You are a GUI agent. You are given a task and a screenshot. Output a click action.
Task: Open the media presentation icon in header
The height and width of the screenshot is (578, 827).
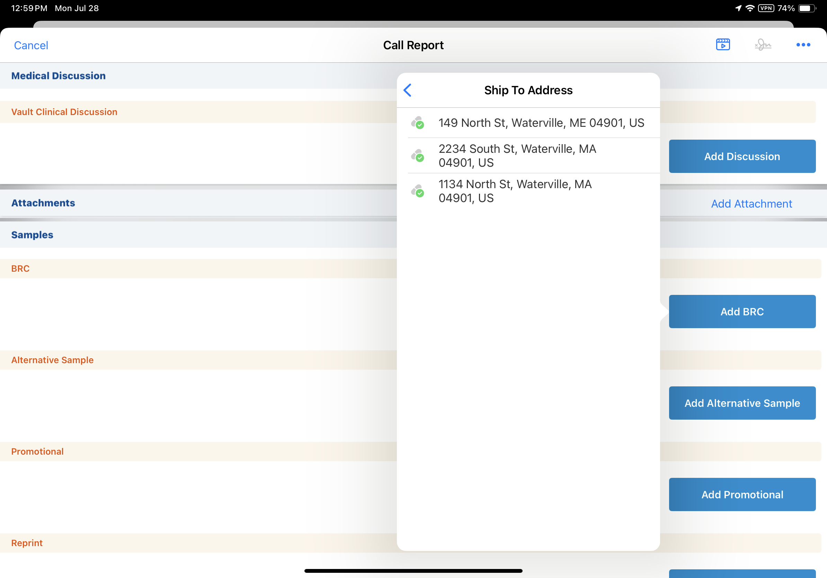point(722,45)
